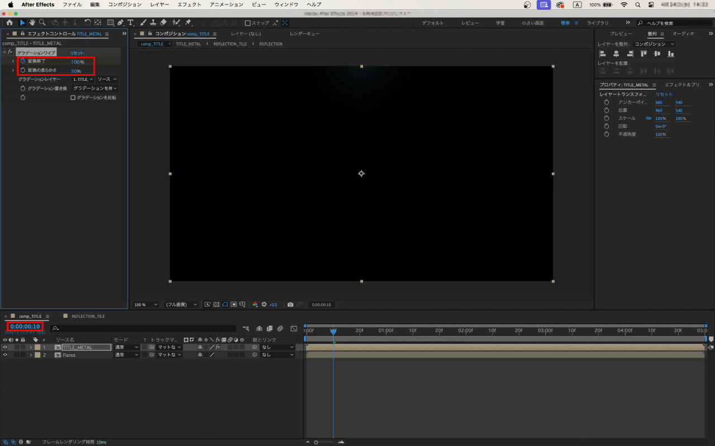
Task: Select the Brush tool
Action: (144, 23)
